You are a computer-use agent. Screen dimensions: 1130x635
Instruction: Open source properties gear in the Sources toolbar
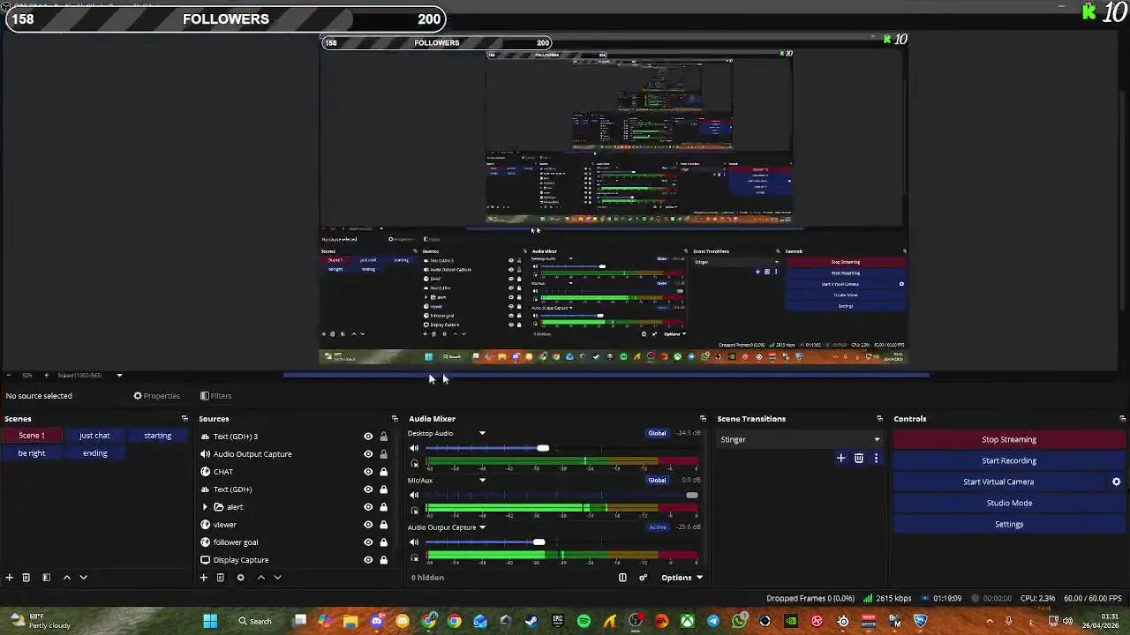click(240, 578)
